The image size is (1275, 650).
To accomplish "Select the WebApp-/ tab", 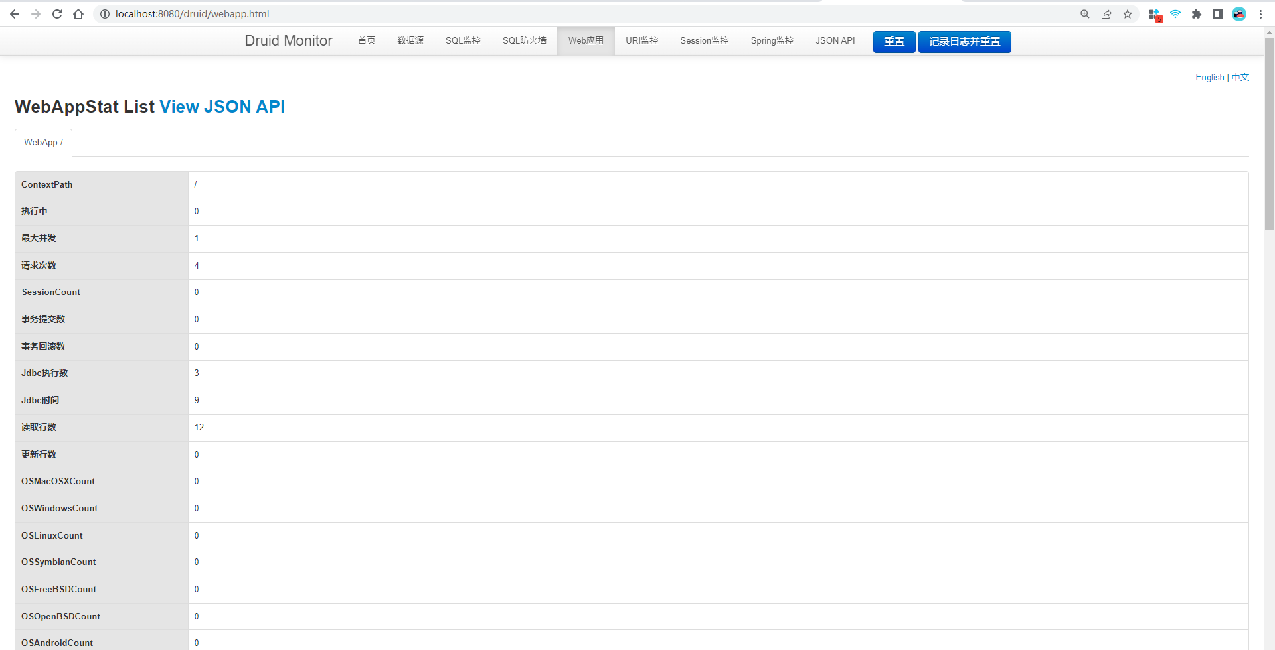I will click(x=43, y=143).
